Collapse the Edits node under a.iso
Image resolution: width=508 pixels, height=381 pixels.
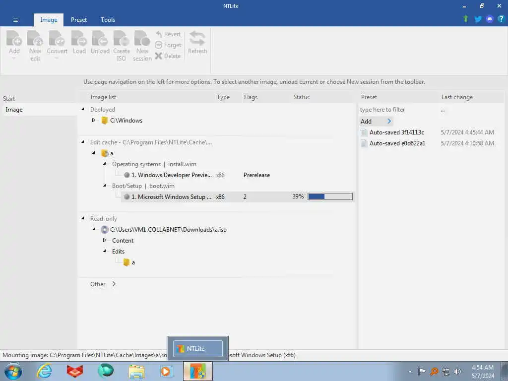105,251
